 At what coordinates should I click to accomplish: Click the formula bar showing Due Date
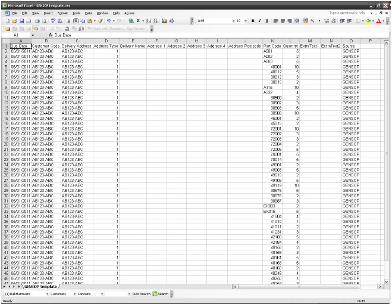(x=220, y=35)
